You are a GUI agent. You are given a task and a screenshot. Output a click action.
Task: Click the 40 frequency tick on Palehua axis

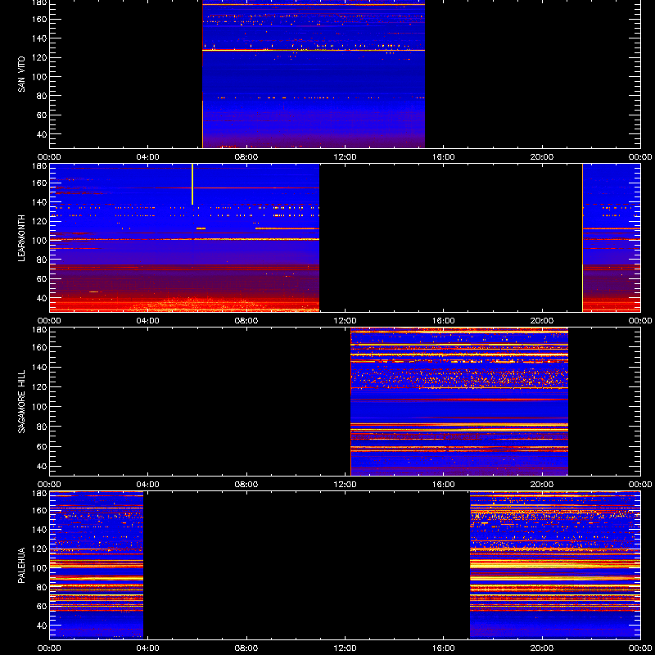[x=43, y=626]
